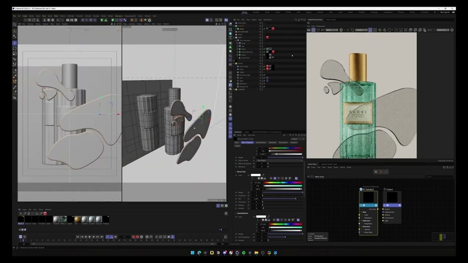Open the Beauty pass dropdown in RenderView
Screen dimensions: 468x263
tap(332, 30)
